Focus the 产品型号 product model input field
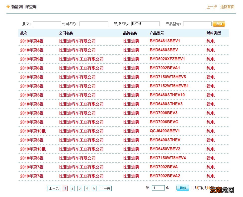Image resolution: width=243 pixels, height=197 pixels. tap(197, 24)
